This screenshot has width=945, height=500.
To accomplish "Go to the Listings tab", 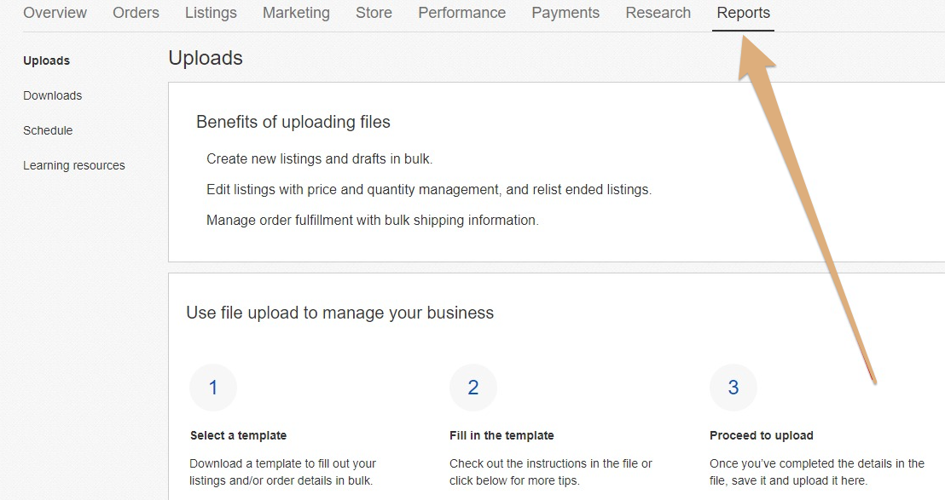I will pyautogui.click(x=211, y=13).
